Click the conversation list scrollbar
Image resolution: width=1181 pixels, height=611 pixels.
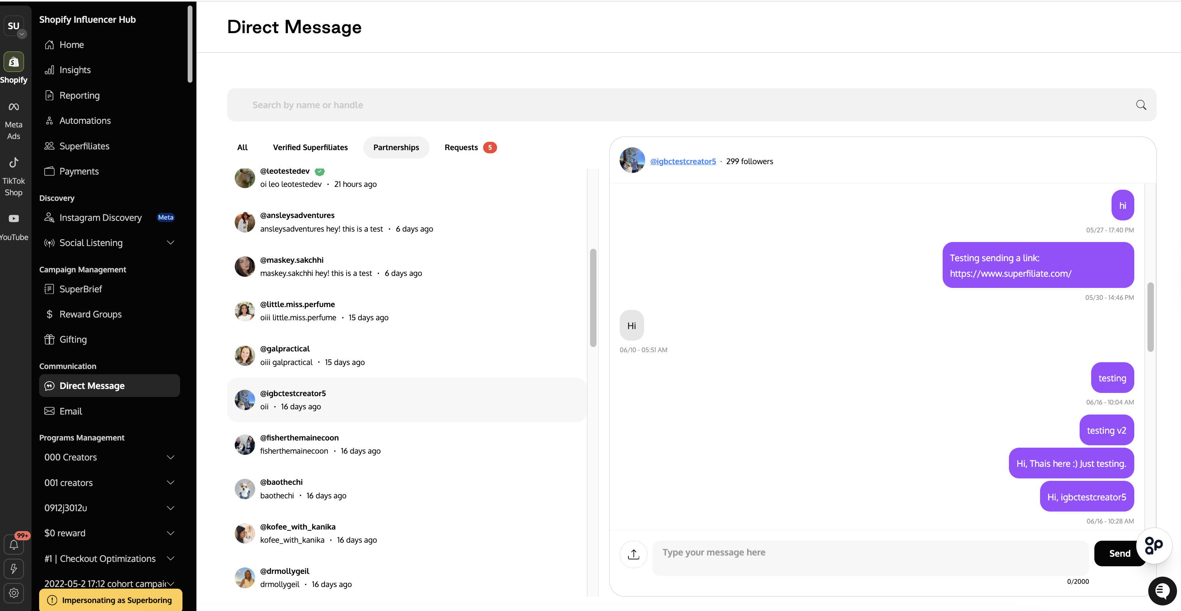pyautogui.click(x=593, y=298)
